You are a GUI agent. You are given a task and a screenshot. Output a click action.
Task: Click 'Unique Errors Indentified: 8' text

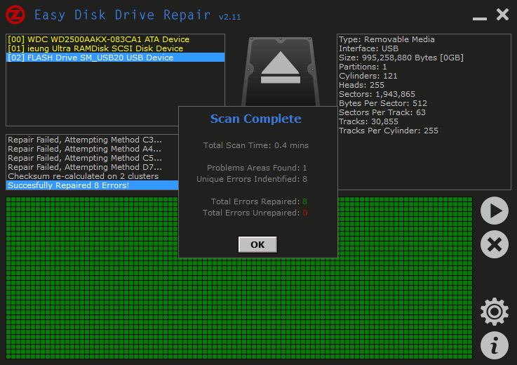tap(252, 179)
